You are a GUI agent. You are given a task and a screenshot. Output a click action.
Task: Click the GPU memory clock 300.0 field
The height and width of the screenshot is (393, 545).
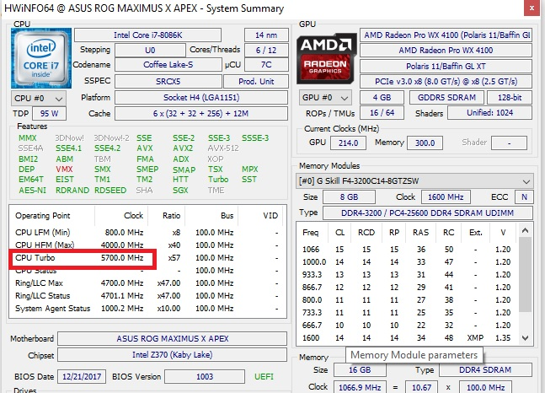tap(425, 143)
